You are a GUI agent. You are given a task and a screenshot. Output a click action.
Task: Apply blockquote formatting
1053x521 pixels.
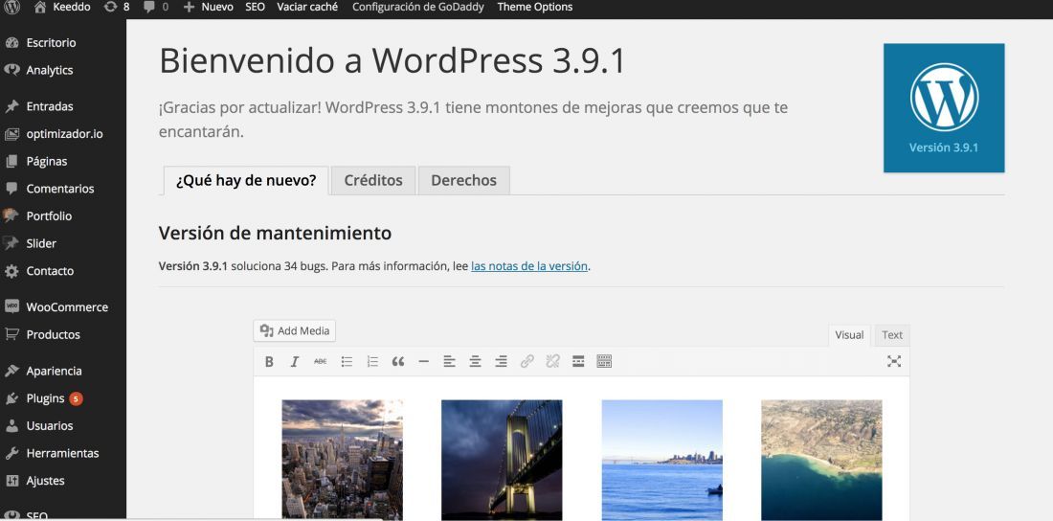(x=398, y=362)
